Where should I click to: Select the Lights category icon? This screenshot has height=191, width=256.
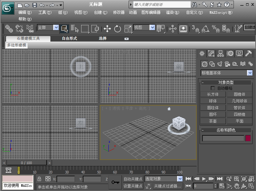click(x=220, y=64)
